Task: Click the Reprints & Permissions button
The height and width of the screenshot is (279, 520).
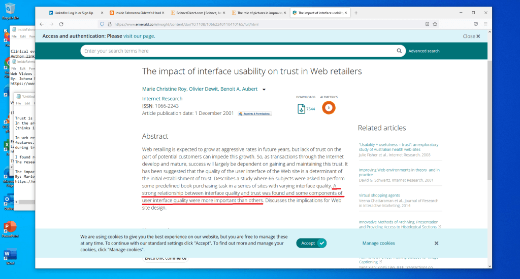Action: coord(255,114)
